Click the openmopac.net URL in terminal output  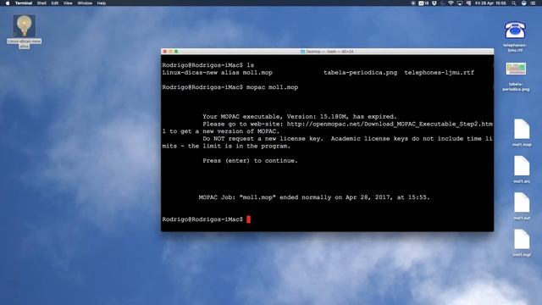(x=390, y=124)
